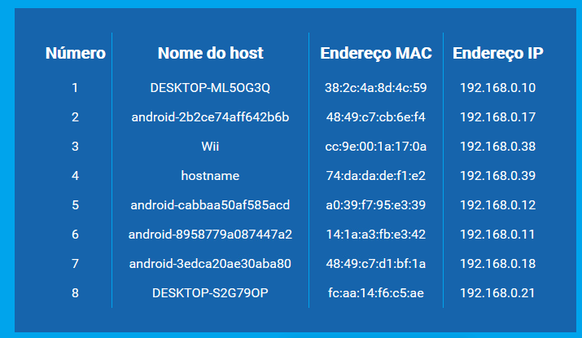Select host android-2b2ce74aff642b6b
The width and height of the screenshot is (582, 338).
pyautogui.click(x=210, y=117)
